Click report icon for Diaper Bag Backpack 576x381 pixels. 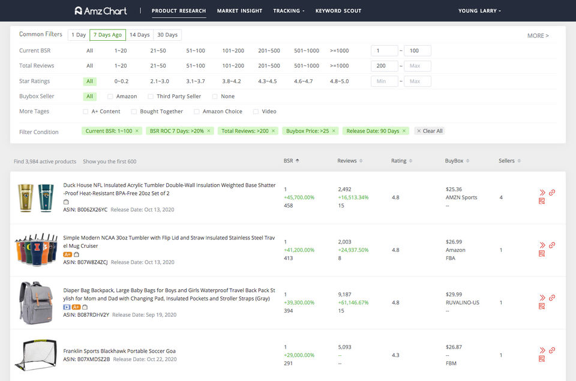coord(542,306)
